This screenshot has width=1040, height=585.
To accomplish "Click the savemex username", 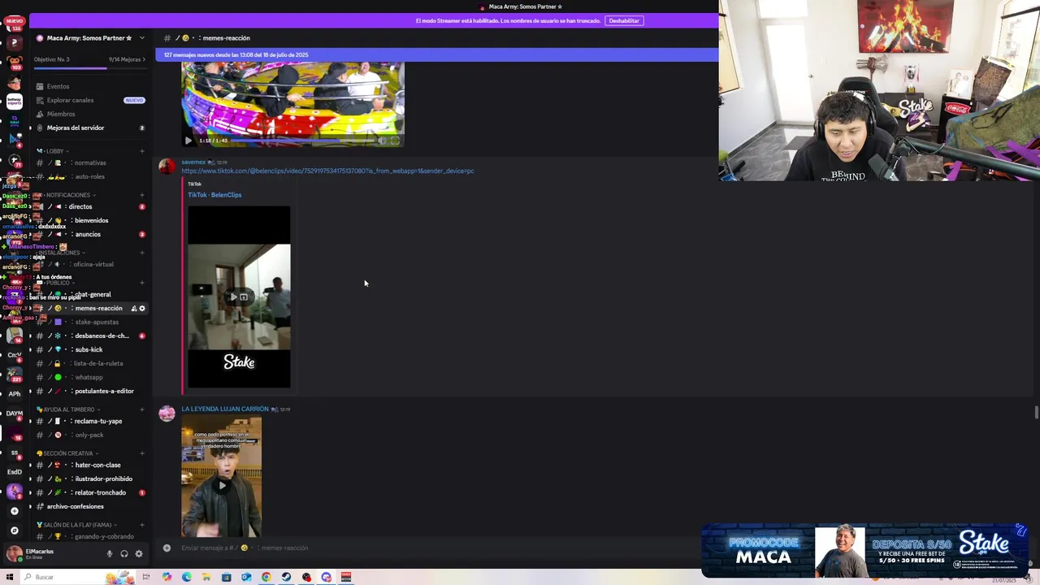I will click(193, 162).
